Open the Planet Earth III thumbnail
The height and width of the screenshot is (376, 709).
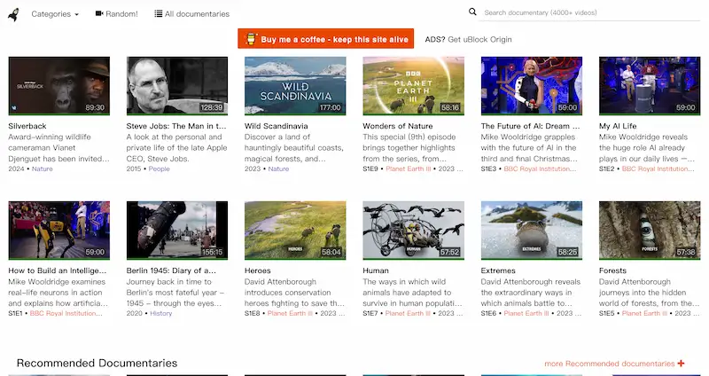coord(413,85)
